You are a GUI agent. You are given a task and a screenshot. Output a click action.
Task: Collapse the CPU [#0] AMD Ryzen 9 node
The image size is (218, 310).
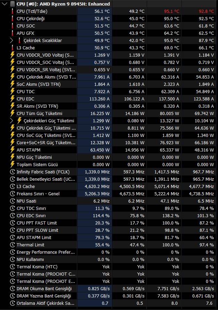(5, 4)
